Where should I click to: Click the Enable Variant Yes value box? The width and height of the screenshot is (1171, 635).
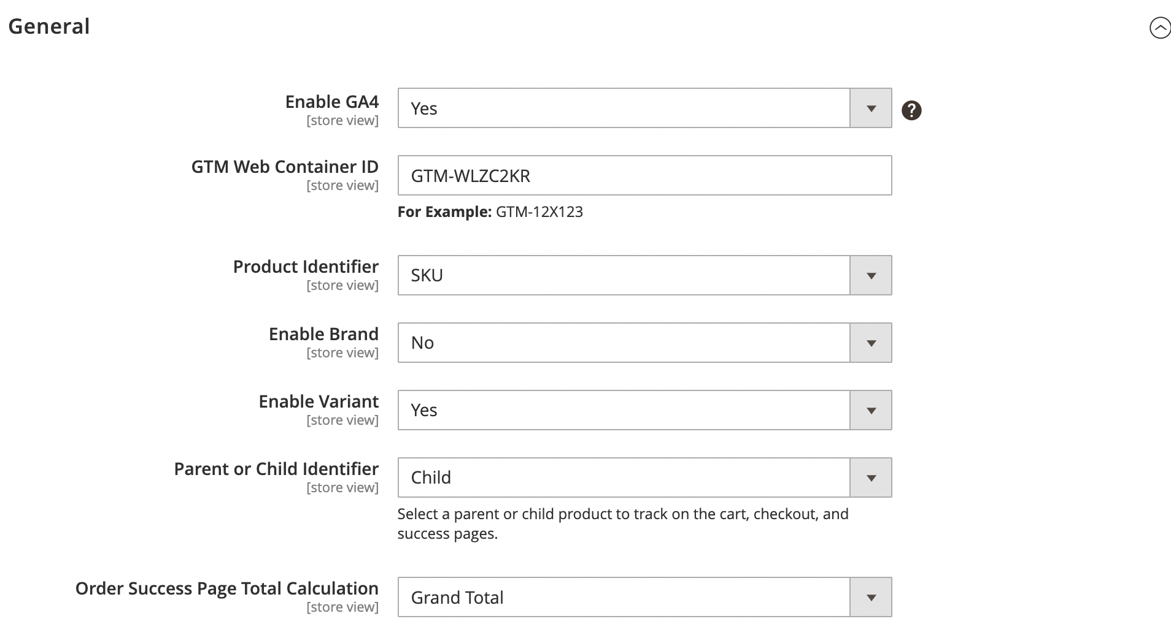tap(624, 410)
